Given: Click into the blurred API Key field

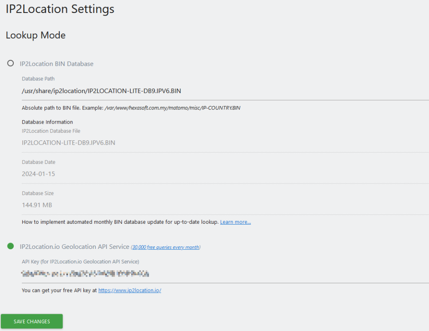Looking at the screenshot, I should point(168,274).
